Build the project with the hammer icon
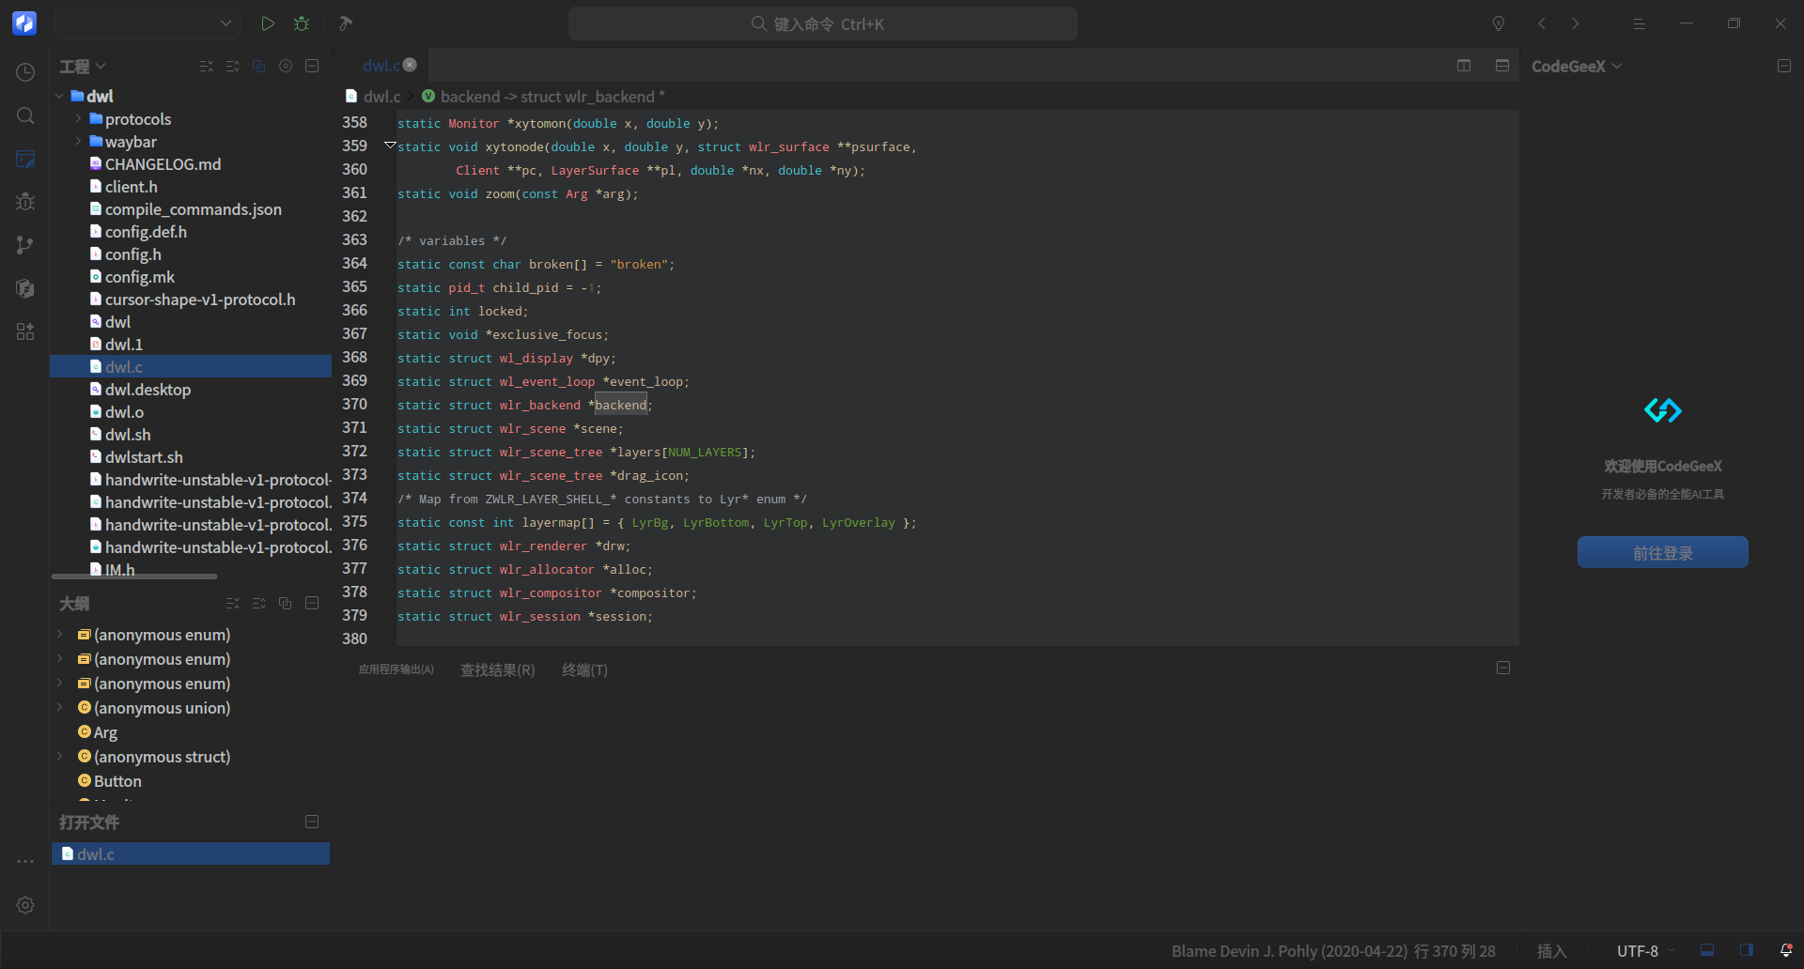Image resolution: width=1804 pixels, height=969 pixels. tap(346, 23)
